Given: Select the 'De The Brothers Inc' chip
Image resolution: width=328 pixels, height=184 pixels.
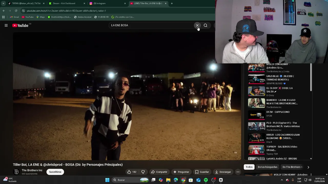Looking at the screenshot, I should (293, 167).
